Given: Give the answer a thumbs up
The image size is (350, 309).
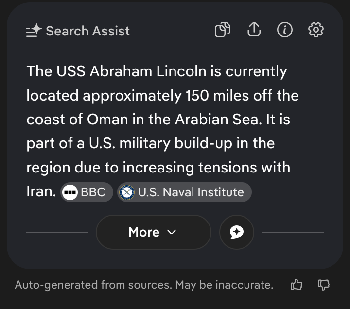Looking at the screenshot, I should 296,285.
